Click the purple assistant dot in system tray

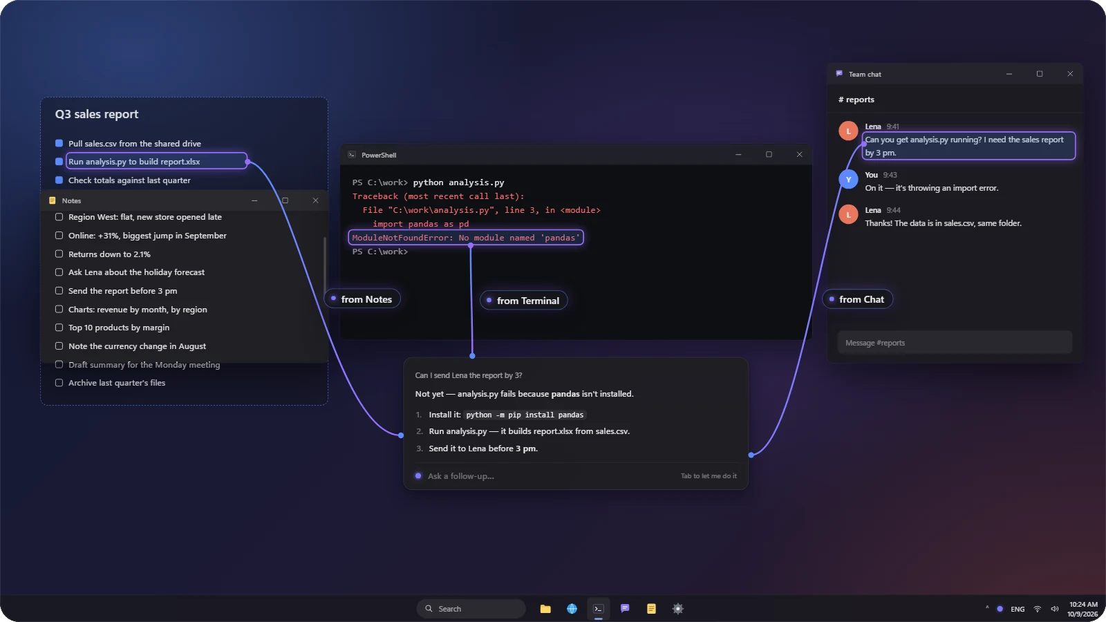[1000, 609]
